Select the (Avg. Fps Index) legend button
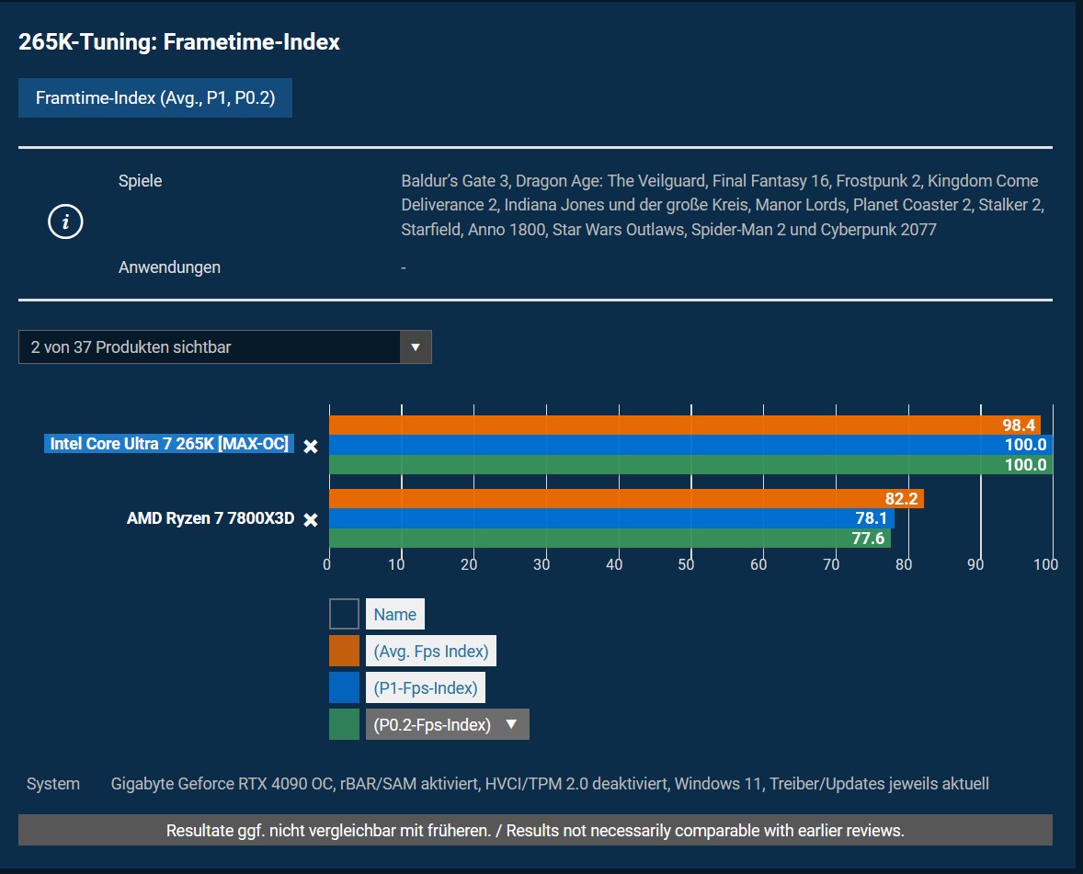1083x874 pixels. tap(431, 651)
